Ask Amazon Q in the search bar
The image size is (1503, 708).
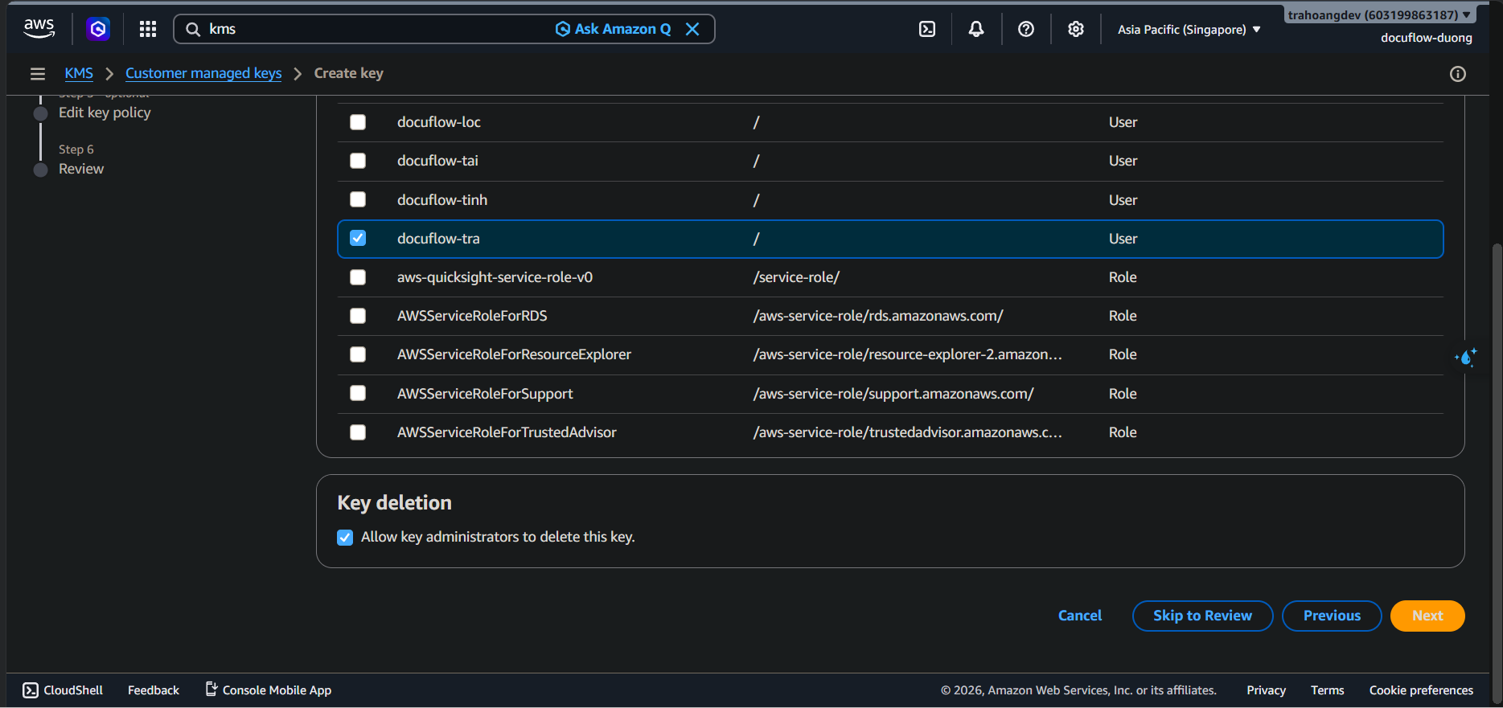point(614,29)
